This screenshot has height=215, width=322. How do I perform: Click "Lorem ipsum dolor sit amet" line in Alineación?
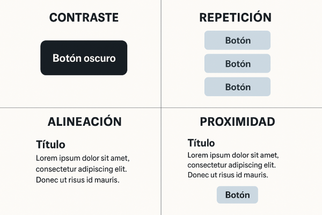[83, 158]
